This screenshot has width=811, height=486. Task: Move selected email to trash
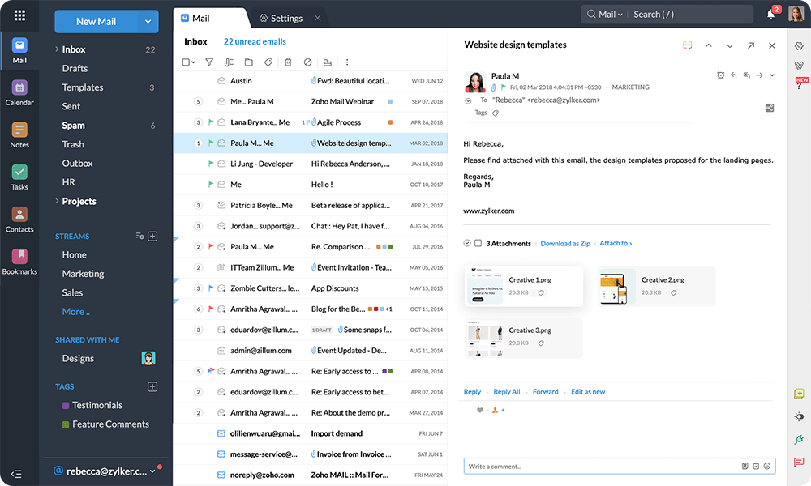(290, 62)
